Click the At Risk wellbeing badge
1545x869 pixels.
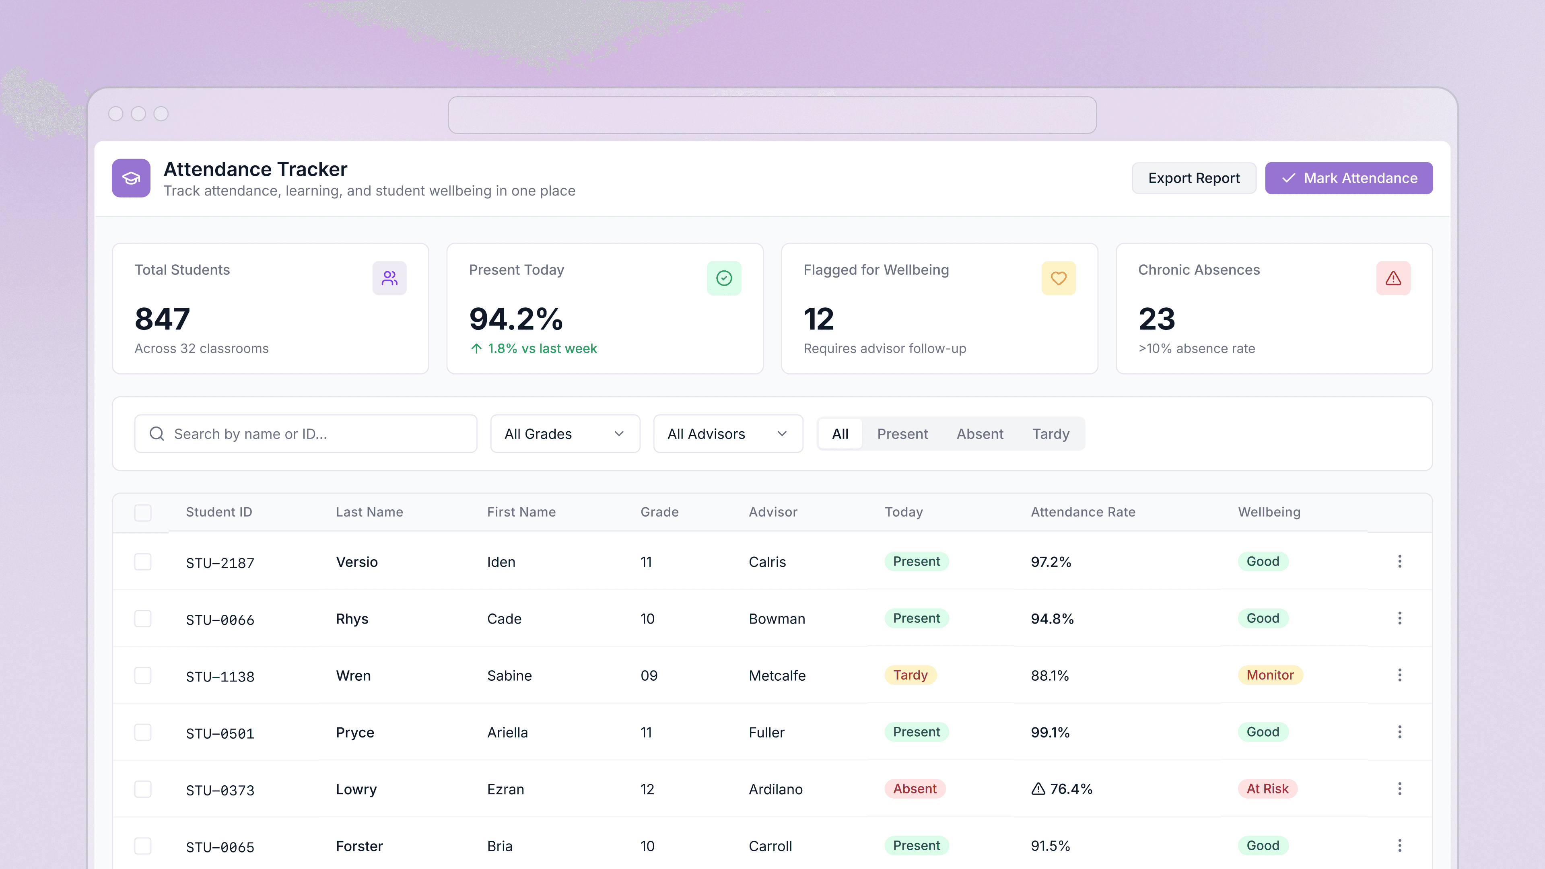[x=1267, y=789]
